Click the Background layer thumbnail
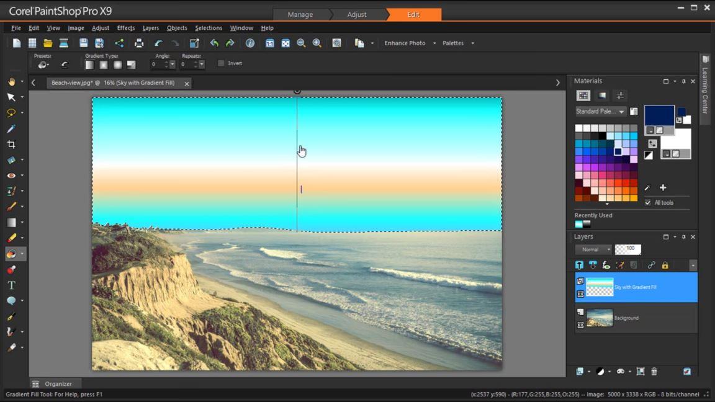This screenshot has height=402, width=715. point(599,318)
